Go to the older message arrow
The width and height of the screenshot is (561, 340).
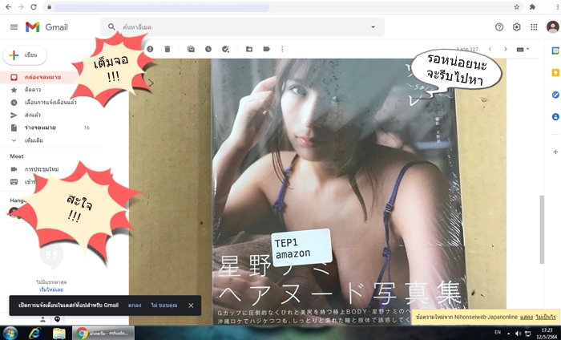[506, 49]
